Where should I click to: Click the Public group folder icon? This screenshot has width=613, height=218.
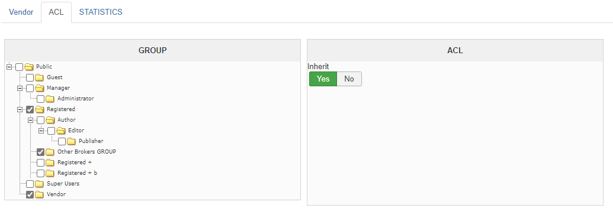click(x=28, y=67)
